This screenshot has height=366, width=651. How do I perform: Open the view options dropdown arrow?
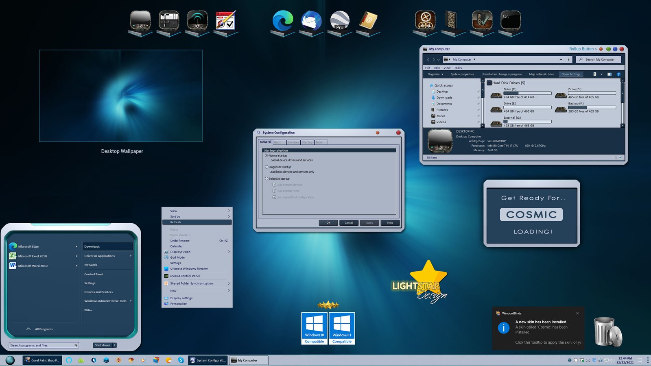601,74
